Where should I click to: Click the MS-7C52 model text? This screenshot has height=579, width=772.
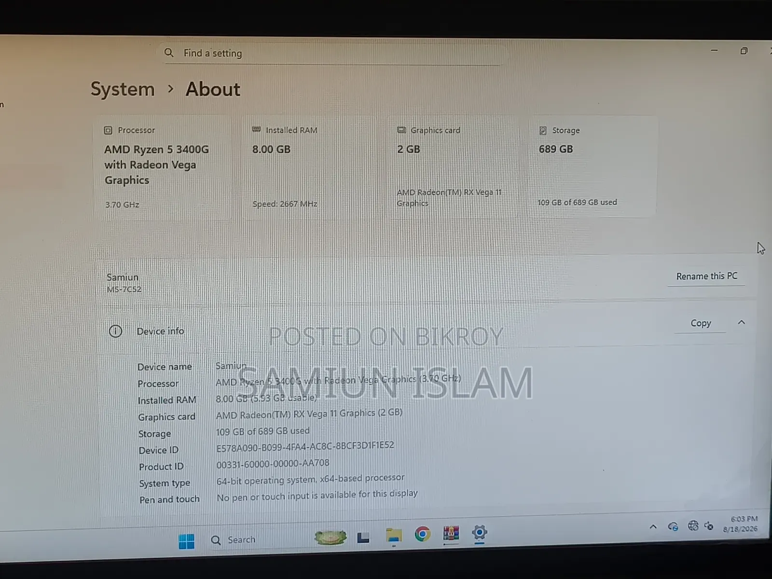tap(124, 289)
